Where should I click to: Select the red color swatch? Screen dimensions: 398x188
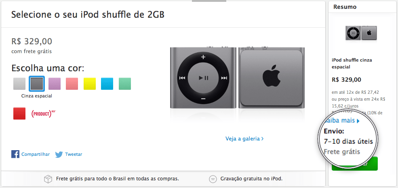click(x=19, y=114)
